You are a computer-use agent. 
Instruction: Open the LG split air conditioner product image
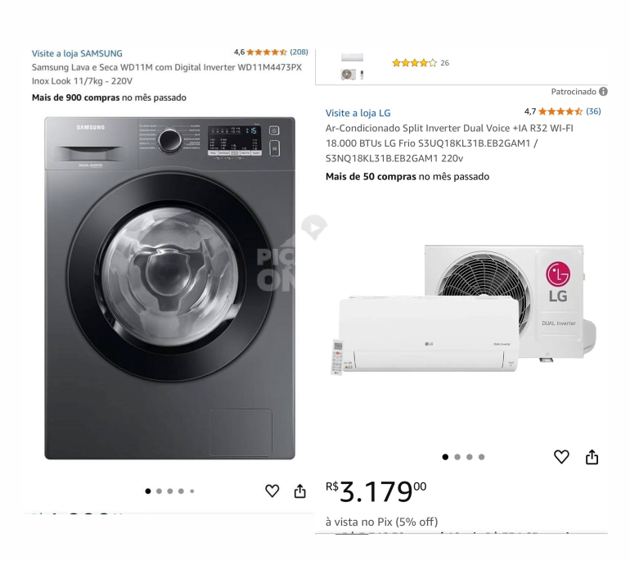point(463,310)
